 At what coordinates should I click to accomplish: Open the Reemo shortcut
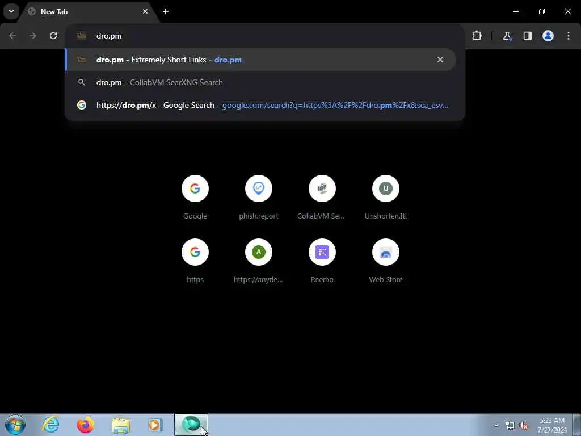(322, 261)
